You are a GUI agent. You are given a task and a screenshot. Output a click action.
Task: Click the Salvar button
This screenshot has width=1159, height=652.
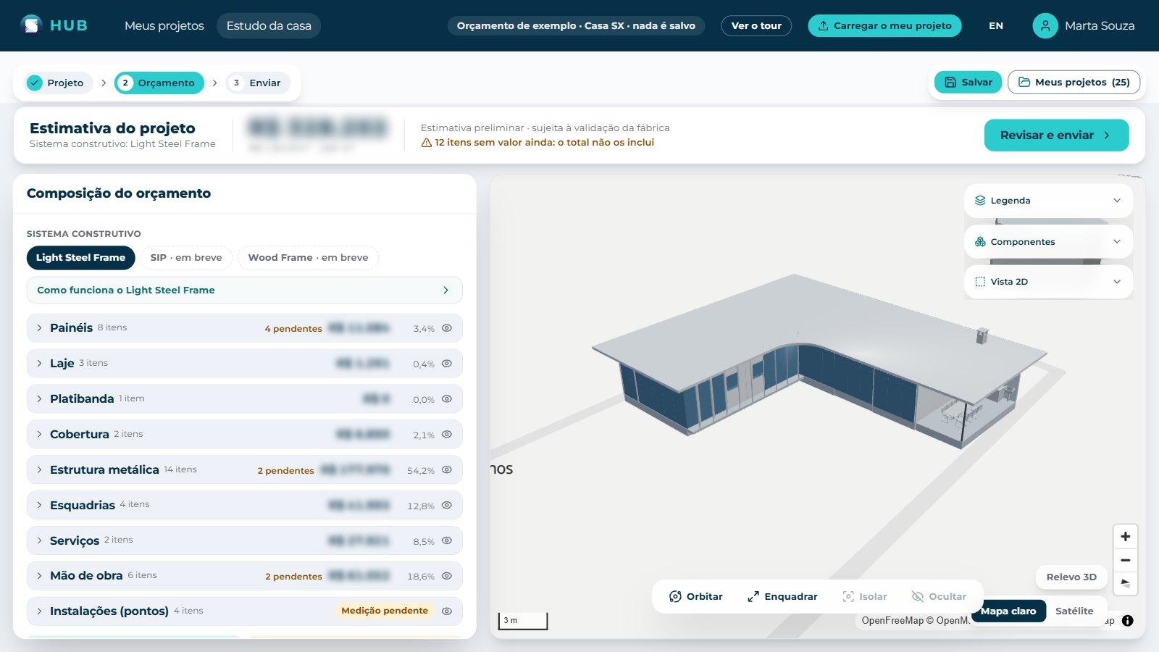point(968,82)
